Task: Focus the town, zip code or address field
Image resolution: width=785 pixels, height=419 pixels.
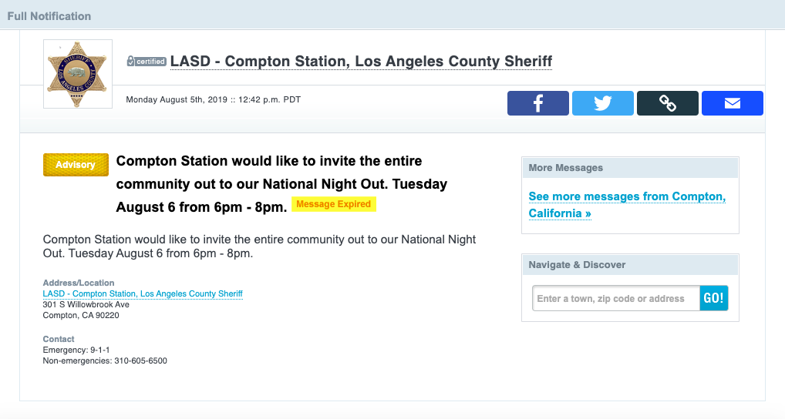Action: click(615, 299)
